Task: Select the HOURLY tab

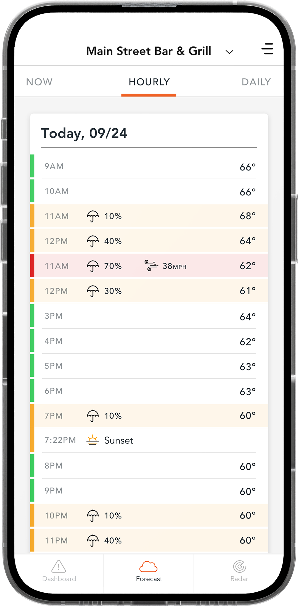Action: click(149, 82)
